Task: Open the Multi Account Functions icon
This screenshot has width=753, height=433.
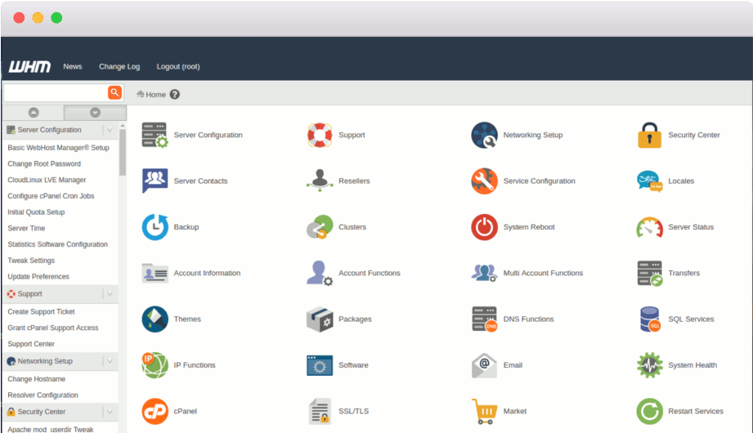Action: tap(484, 273)
